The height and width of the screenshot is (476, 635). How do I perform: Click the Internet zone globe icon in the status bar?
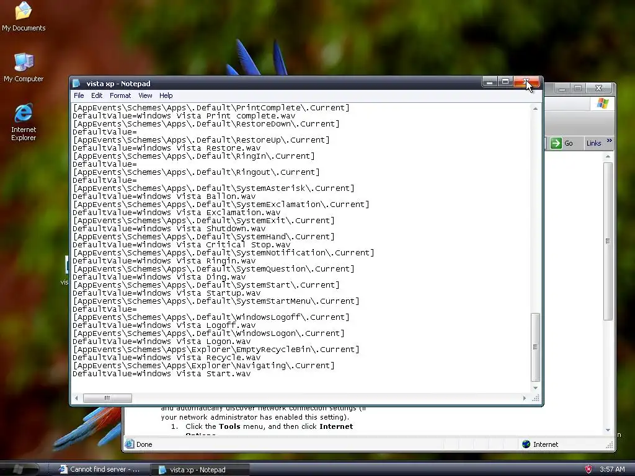tap(526, 444)
